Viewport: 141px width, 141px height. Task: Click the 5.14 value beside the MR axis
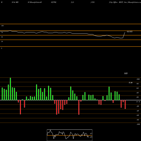[131, 83]
